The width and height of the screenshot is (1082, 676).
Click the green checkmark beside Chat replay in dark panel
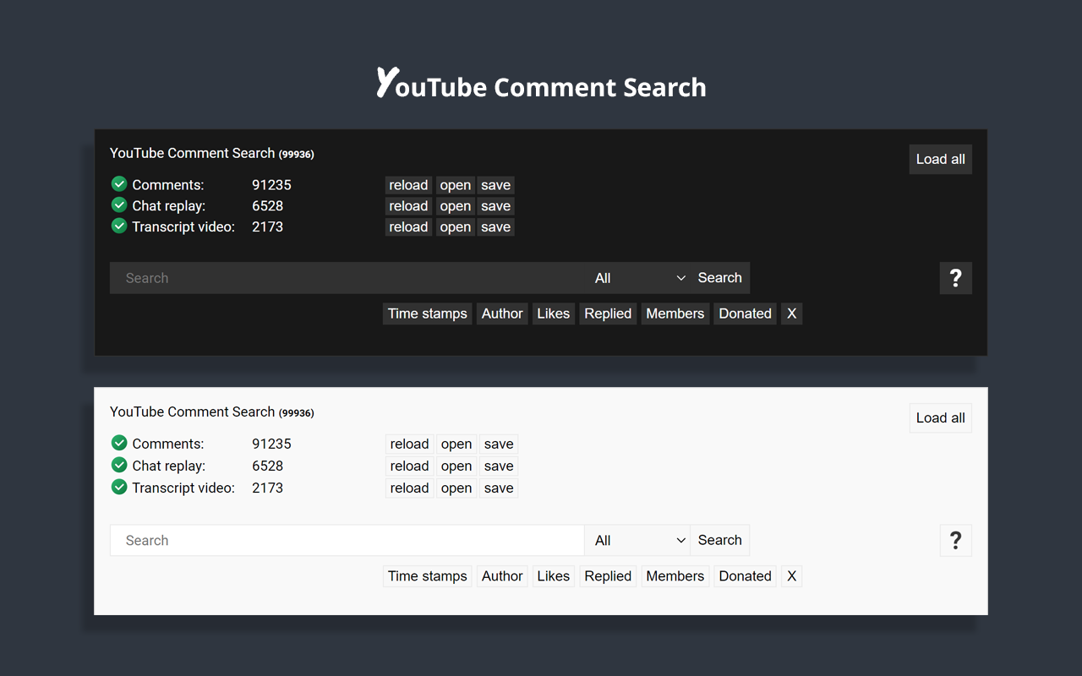coord(118,204)
